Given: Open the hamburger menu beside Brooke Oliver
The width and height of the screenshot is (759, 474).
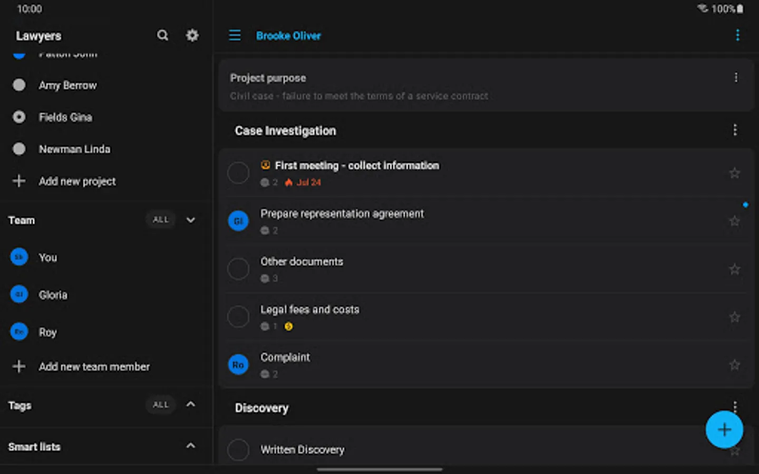Looking at the screenshot, I should pyautogui.click(x=235, y=35).
